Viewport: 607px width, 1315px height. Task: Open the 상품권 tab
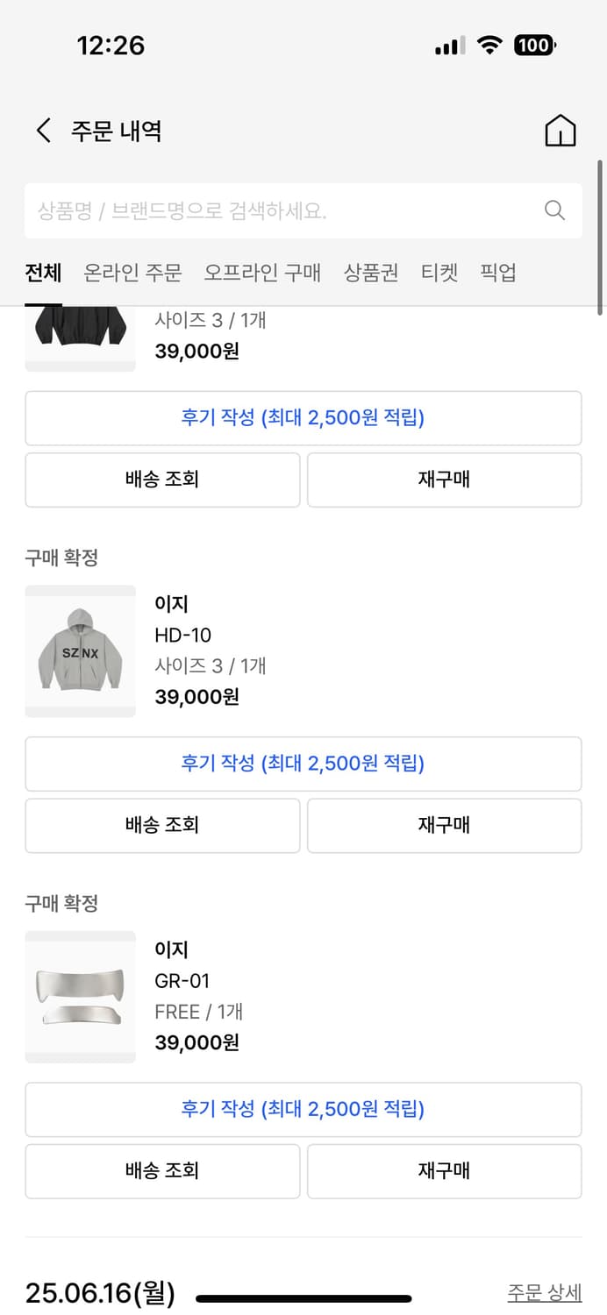click(371, 273)
